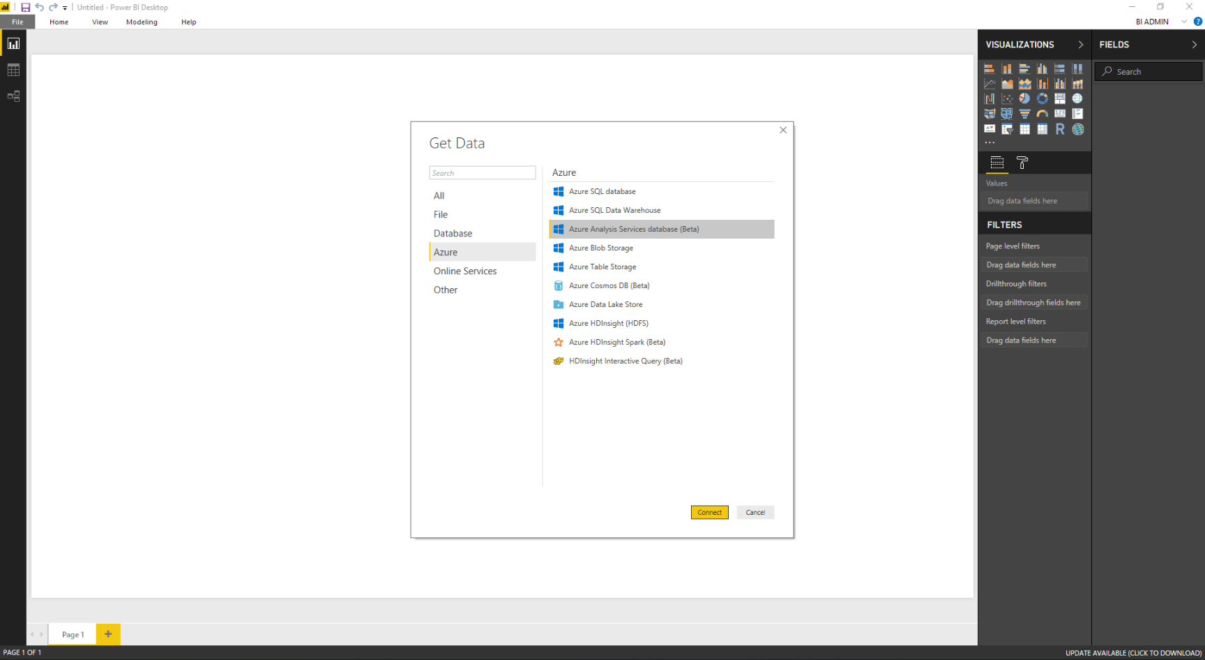1205x660 pixels.
Task: Select the KPI visualization
Action: point(990,129)
